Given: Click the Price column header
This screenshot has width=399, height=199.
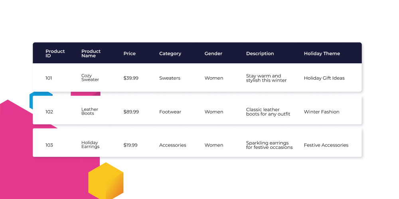Looking at the screenshot, I should [130, 54].
